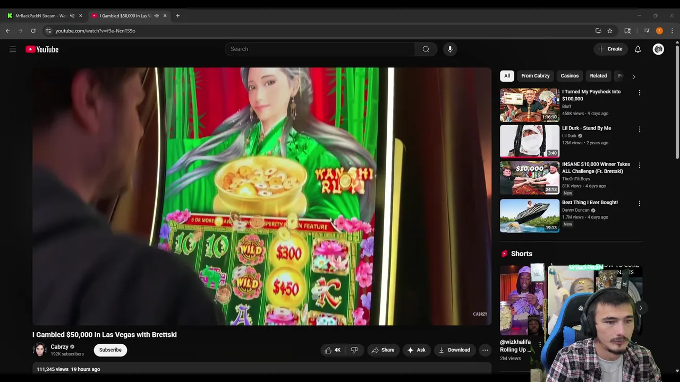The height and width of the screenshot is (382, 680).
Task: Reload the current page
Action: click(33, 31)
